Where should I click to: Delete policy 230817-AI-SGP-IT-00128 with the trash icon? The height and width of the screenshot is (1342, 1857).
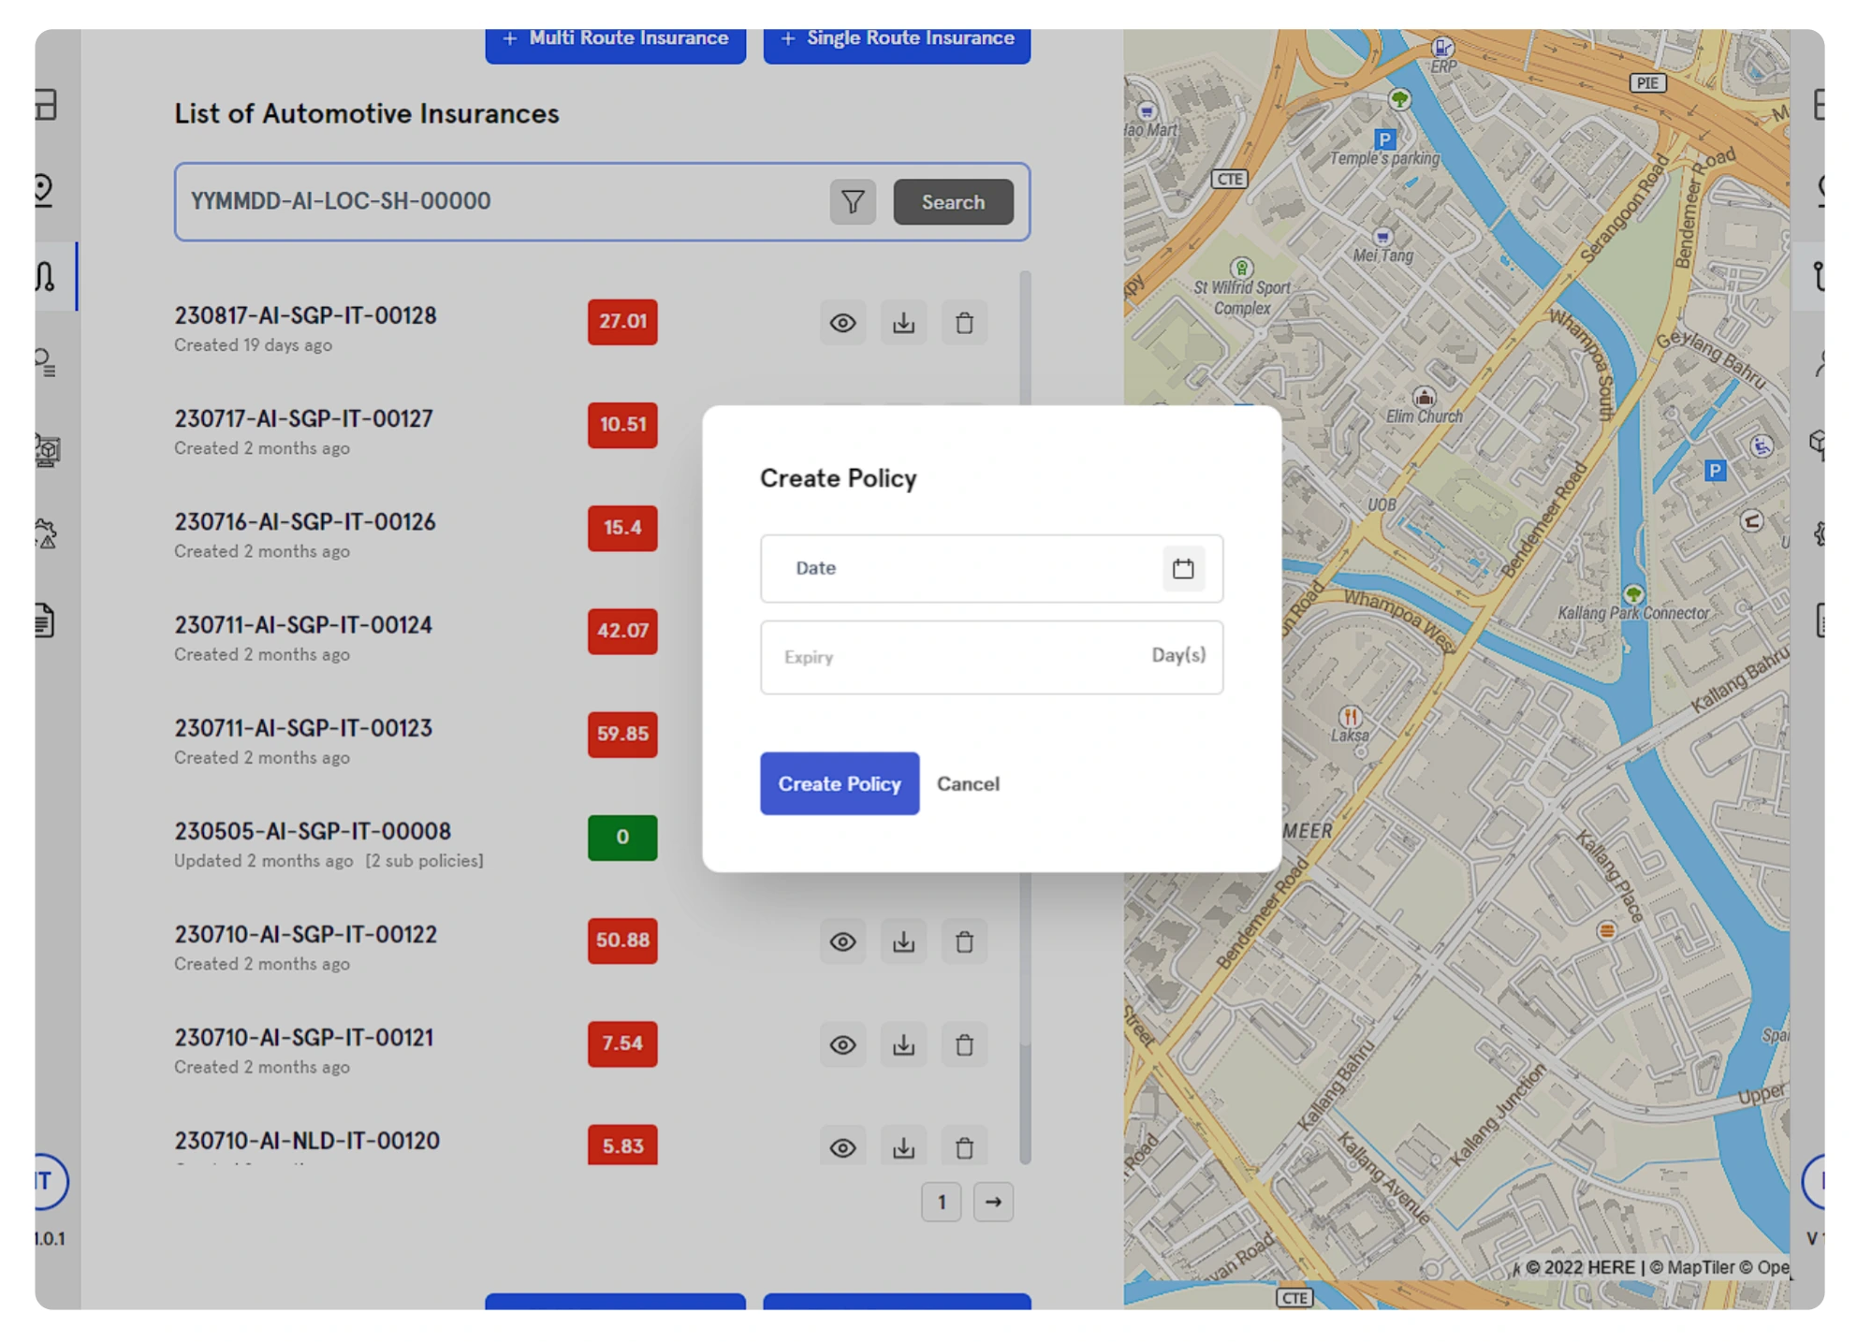tap(964, 323)
